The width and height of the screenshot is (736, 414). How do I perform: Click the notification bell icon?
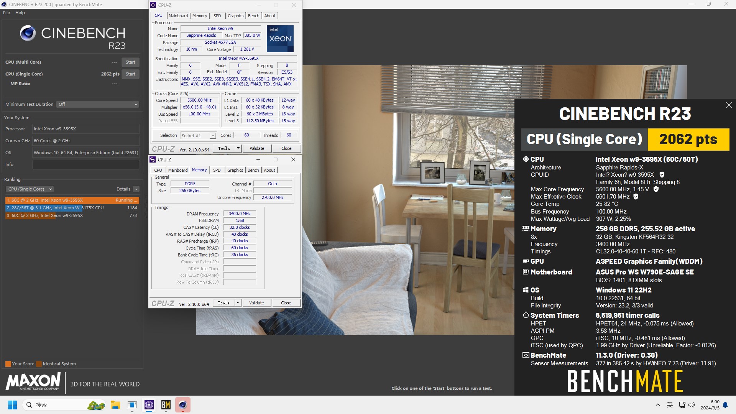pos(725,405)
